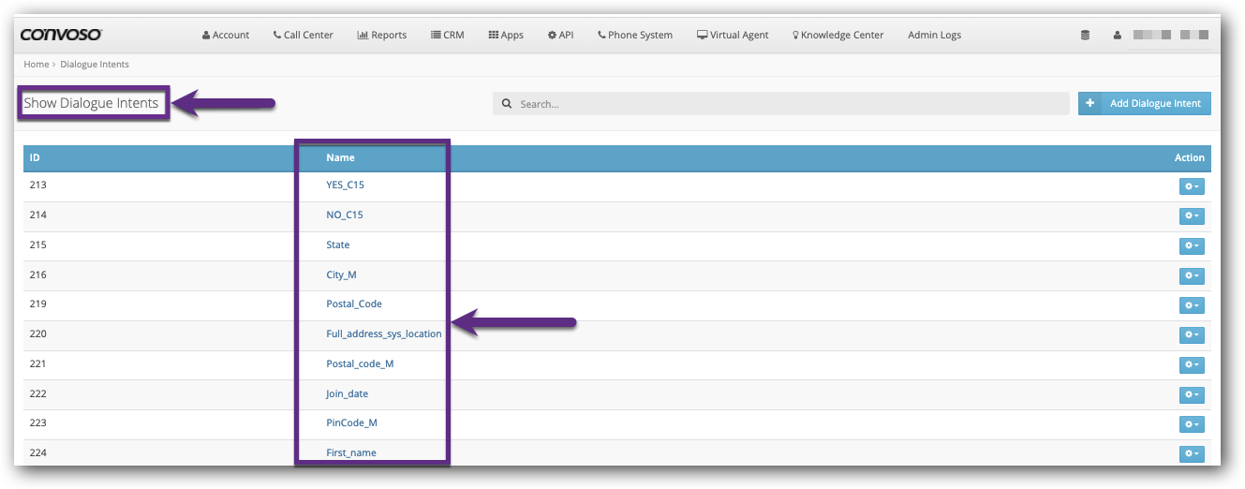
Task: Open the user profile icon
Action: click(1117, 36)
